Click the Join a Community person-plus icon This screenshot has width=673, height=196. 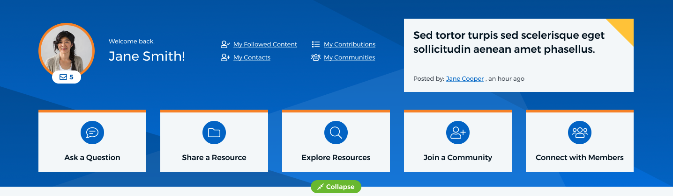click(458, 133)
